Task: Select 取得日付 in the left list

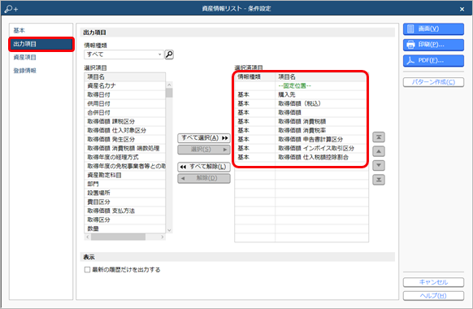Action: tap(125, 95)
